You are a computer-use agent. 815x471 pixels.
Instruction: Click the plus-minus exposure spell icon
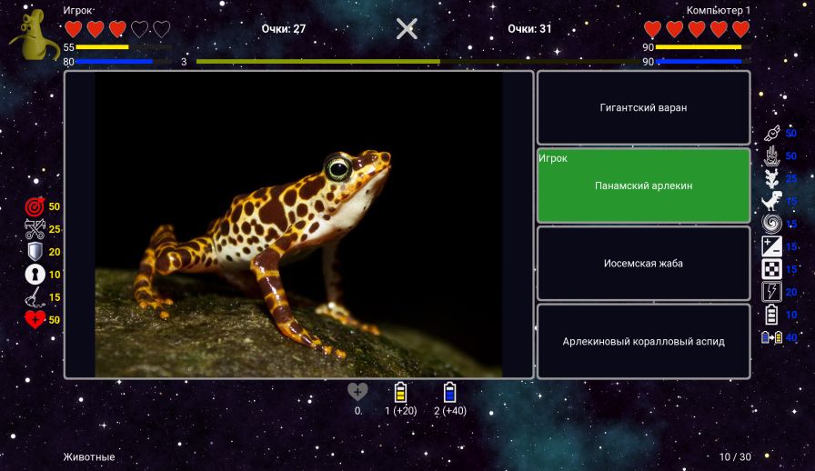pyautogui.click(x=771, y=246)
